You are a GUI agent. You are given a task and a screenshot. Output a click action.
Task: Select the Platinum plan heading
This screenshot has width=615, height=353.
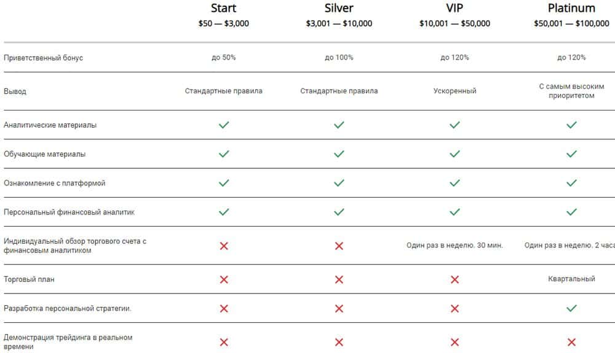click(x=571, y=8)
